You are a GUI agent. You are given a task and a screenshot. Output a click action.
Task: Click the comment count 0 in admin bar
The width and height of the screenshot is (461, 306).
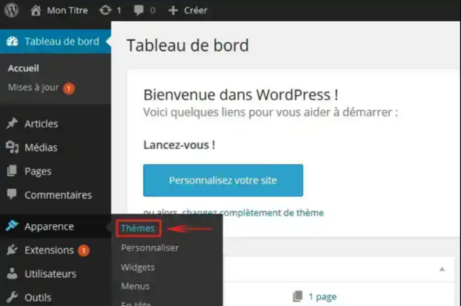(152, 11)
